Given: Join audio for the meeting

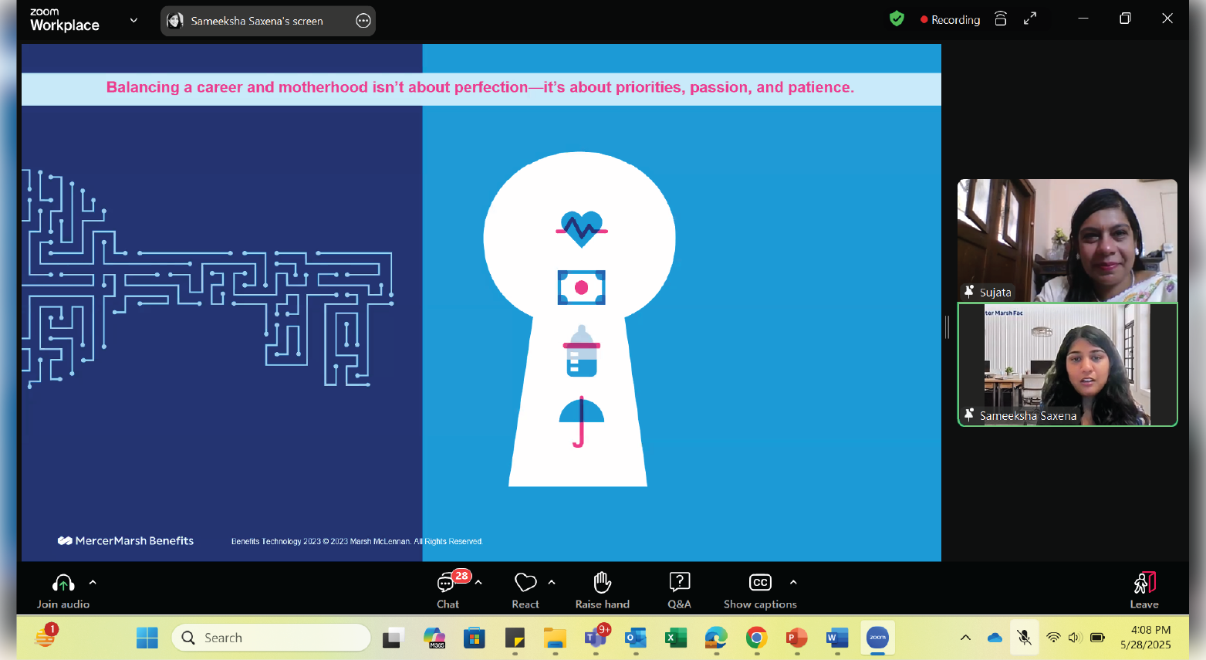Looking at the screenshot, I should (x=63, y=591).
